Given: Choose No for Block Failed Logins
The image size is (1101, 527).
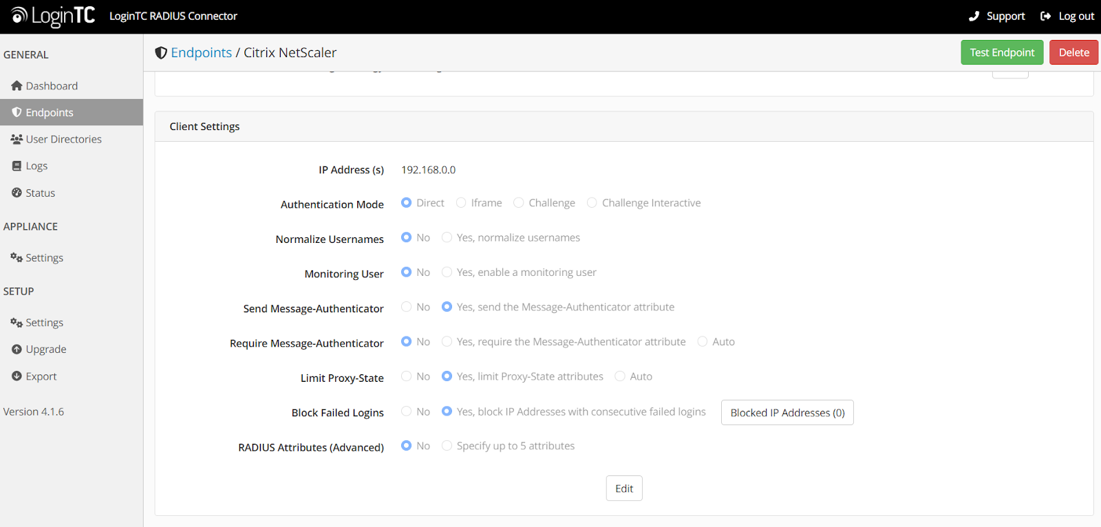Looking at the screenshot, I should [406, 411].
